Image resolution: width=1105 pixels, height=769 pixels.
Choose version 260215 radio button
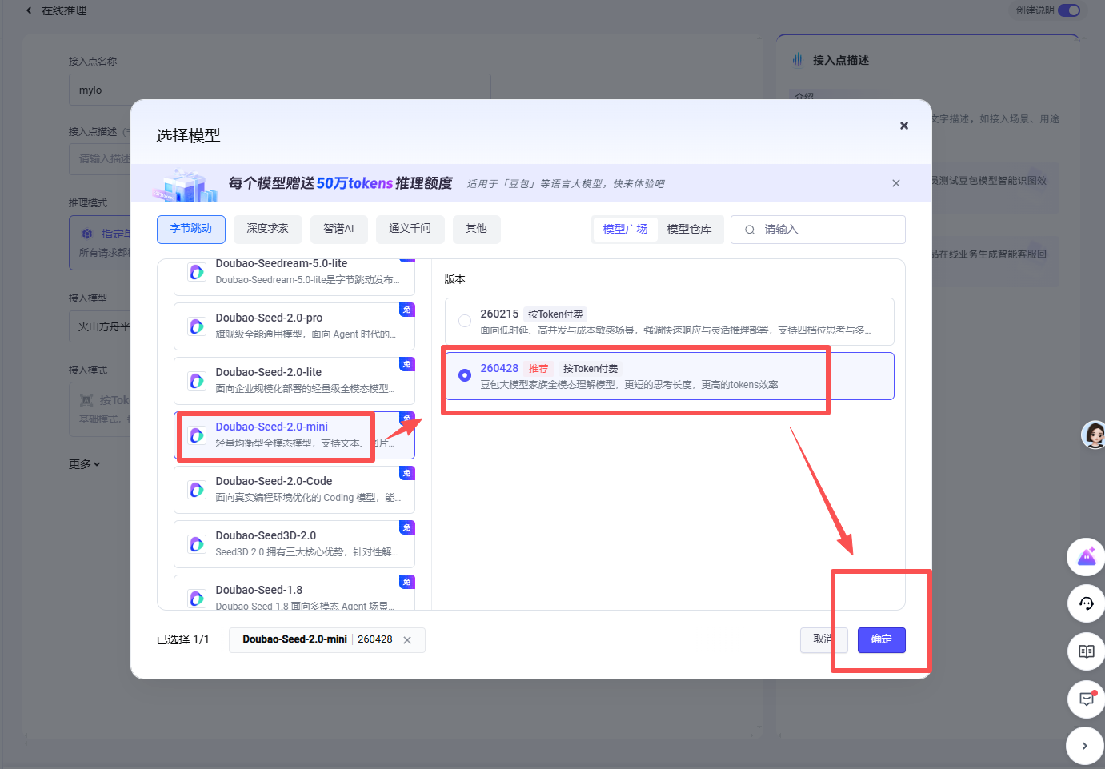click(x=465, y=321)
